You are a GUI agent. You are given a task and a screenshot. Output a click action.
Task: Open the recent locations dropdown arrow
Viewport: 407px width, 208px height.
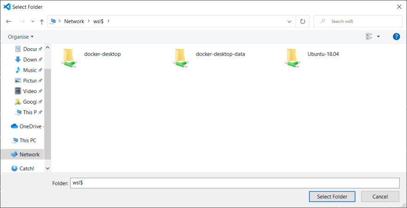point(33,22)
